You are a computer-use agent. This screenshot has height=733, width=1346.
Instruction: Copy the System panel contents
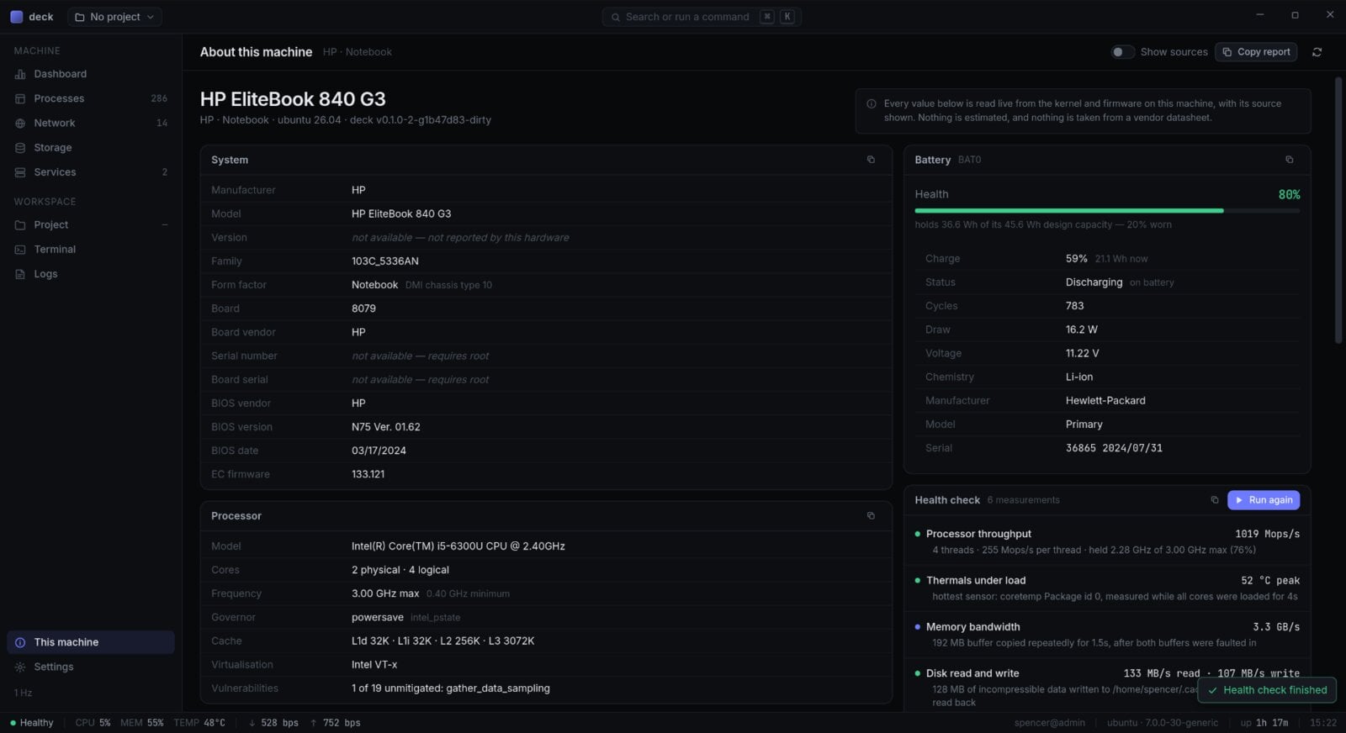(x=871, y=160)
